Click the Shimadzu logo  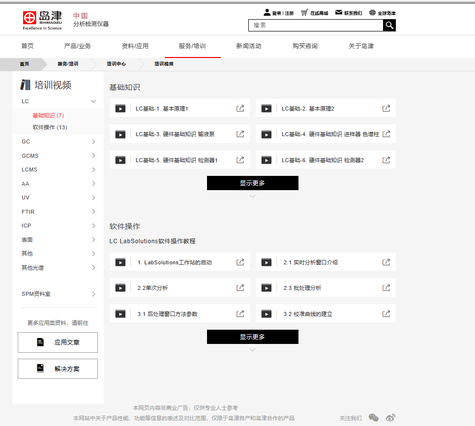(42, 20)
